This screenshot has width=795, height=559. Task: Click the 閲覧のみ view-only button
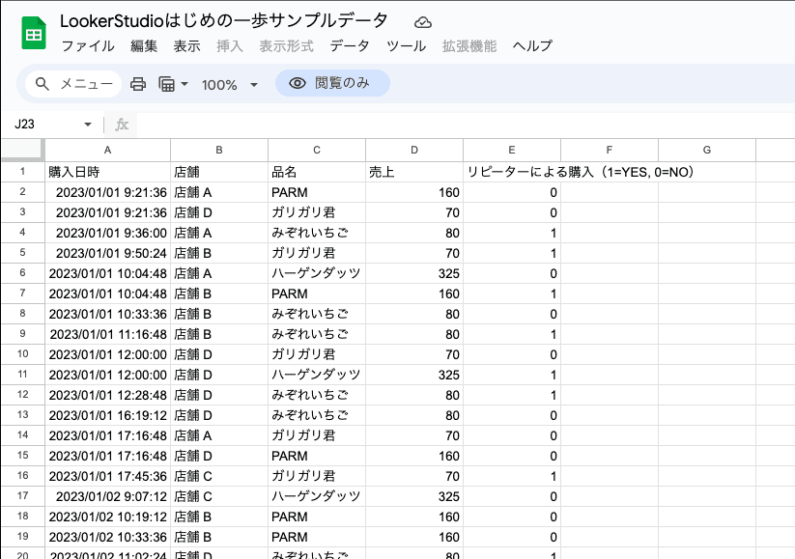pyautogui.click(x=331, y=83)
